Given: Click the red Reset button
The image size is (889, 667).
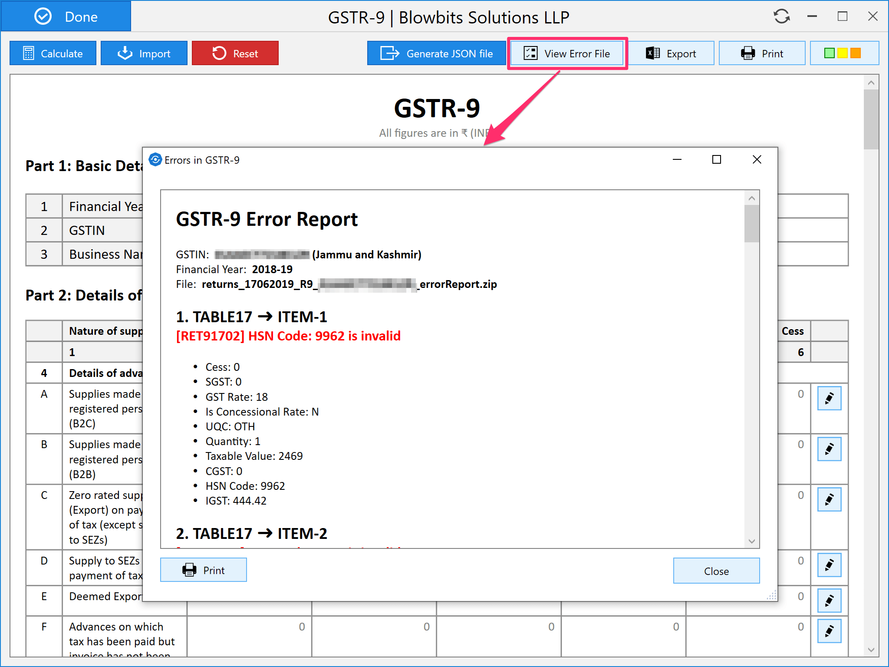Looking at the screenshot, I should point(235,53).
